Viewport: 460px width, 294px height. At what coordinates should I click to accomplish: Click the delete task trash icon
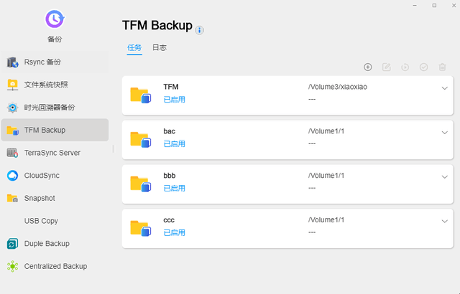pyautogui.click(x=442, y=67)
